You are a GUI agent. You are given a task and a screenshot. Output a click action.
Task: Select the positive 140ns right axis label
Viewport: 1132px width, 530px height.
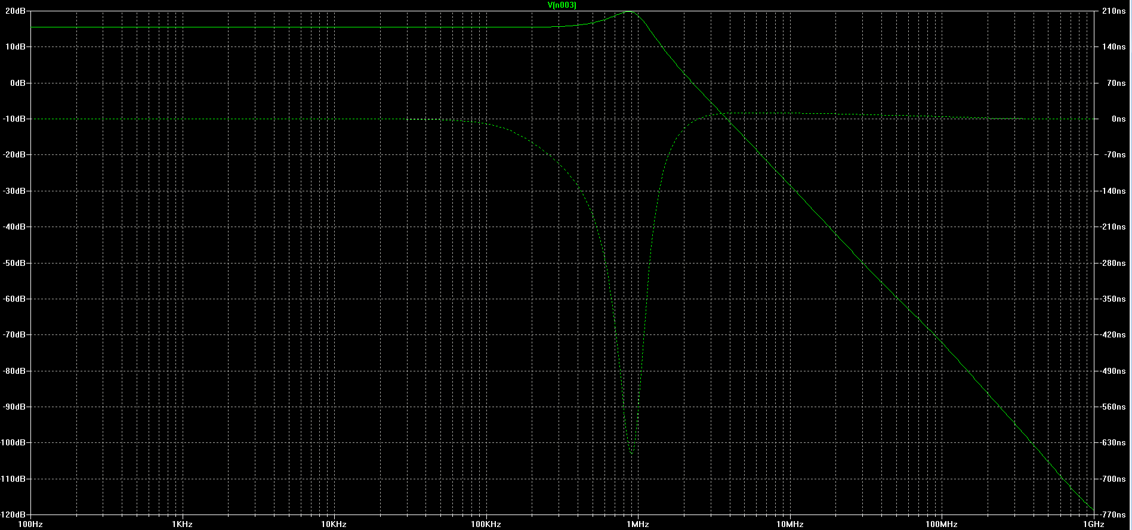[1114, 47]
